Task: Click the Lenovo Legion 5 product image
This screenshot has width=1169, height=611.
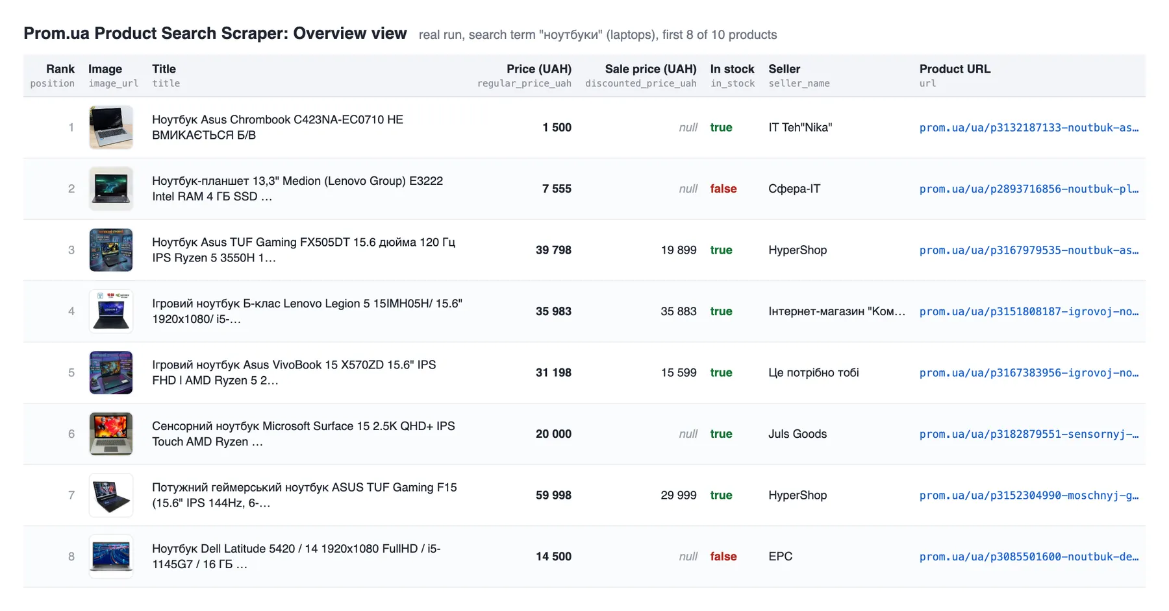Action: [111, 311]
